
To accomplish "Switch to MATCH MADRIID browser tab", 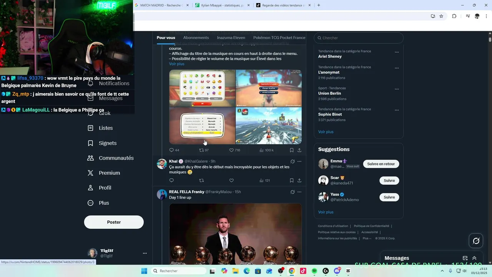I will click(161, 5).
